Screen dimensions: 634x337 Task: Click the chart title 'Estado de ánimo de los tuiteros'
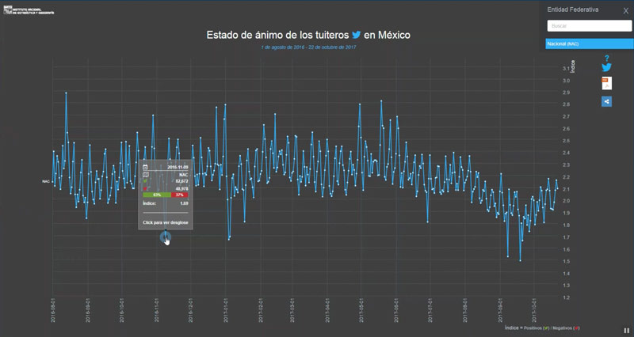(277, 35)
